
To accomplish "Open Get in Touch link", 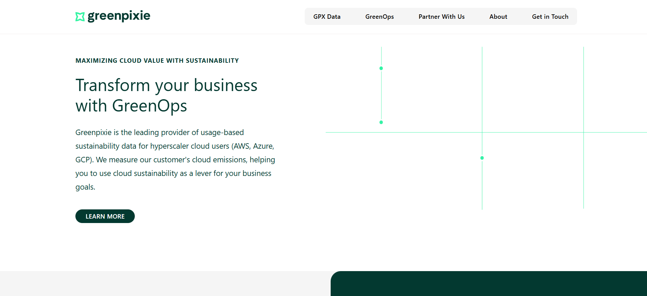I will click(x=550, y=17).
